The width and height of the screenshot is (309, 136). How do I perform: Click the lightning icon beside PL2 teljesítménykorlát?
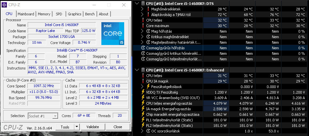[x=143, y=125]
